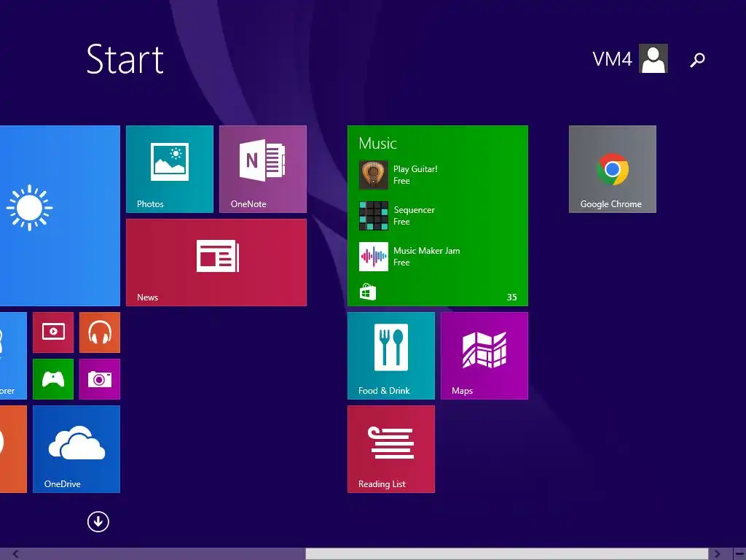This screenshot has width=746, height=560.
Task: Open the Video tile
Action: 53,332
